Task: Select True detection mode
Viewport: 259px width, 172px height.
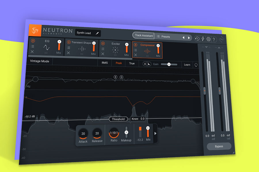Action: tap(132, 63)
